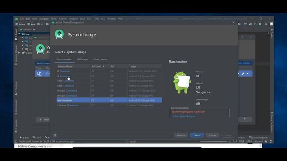
Task: Switch to the Other Images tab
Action: pyautogui.click(x=100, y=59)
